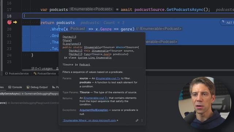Open the Console tab
The width and height of the screenshot is (234, 132).
15,87
